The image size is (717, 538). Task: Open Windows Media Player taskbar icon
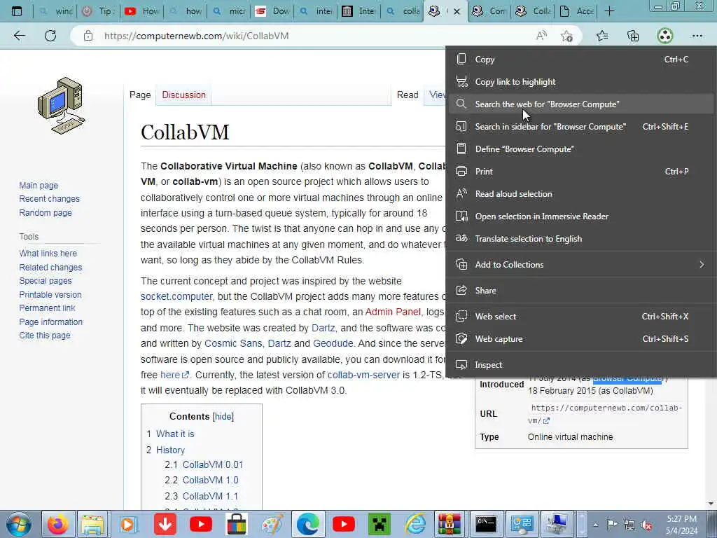pos(129,524)
